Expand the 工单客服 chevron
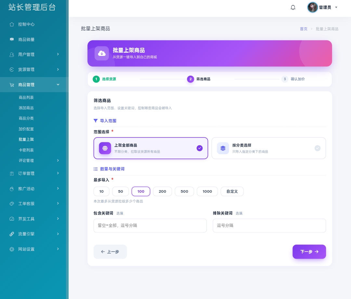351x299 pixels. point(58,203)
